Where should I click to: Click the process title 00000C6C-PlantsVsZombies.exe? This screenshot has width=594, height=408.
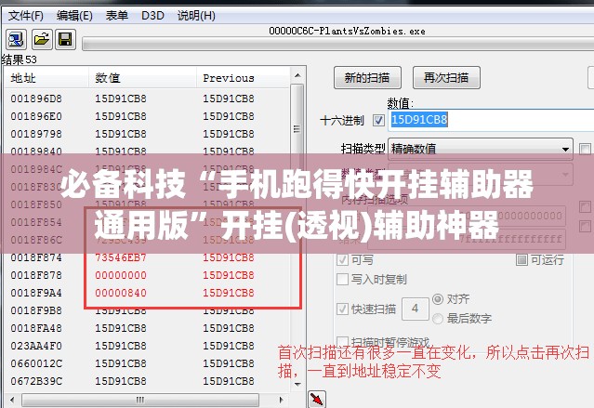[x=347, y=31]
